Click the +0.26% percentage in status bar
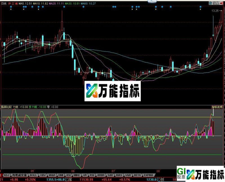Viewport: 225px width, 182px height. click(x=30, y=179)
